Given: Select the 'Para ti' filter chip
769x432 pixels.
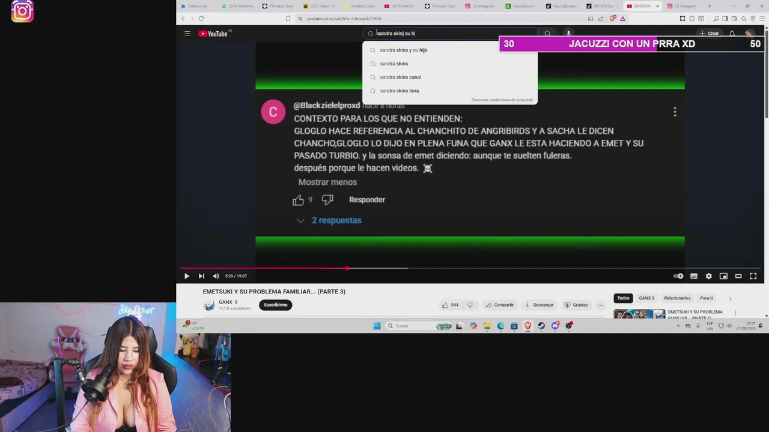Looking at the screenshot, I should 707,298.
